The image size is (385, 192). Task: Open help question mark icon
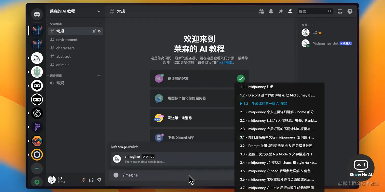[x=350, y=11]
